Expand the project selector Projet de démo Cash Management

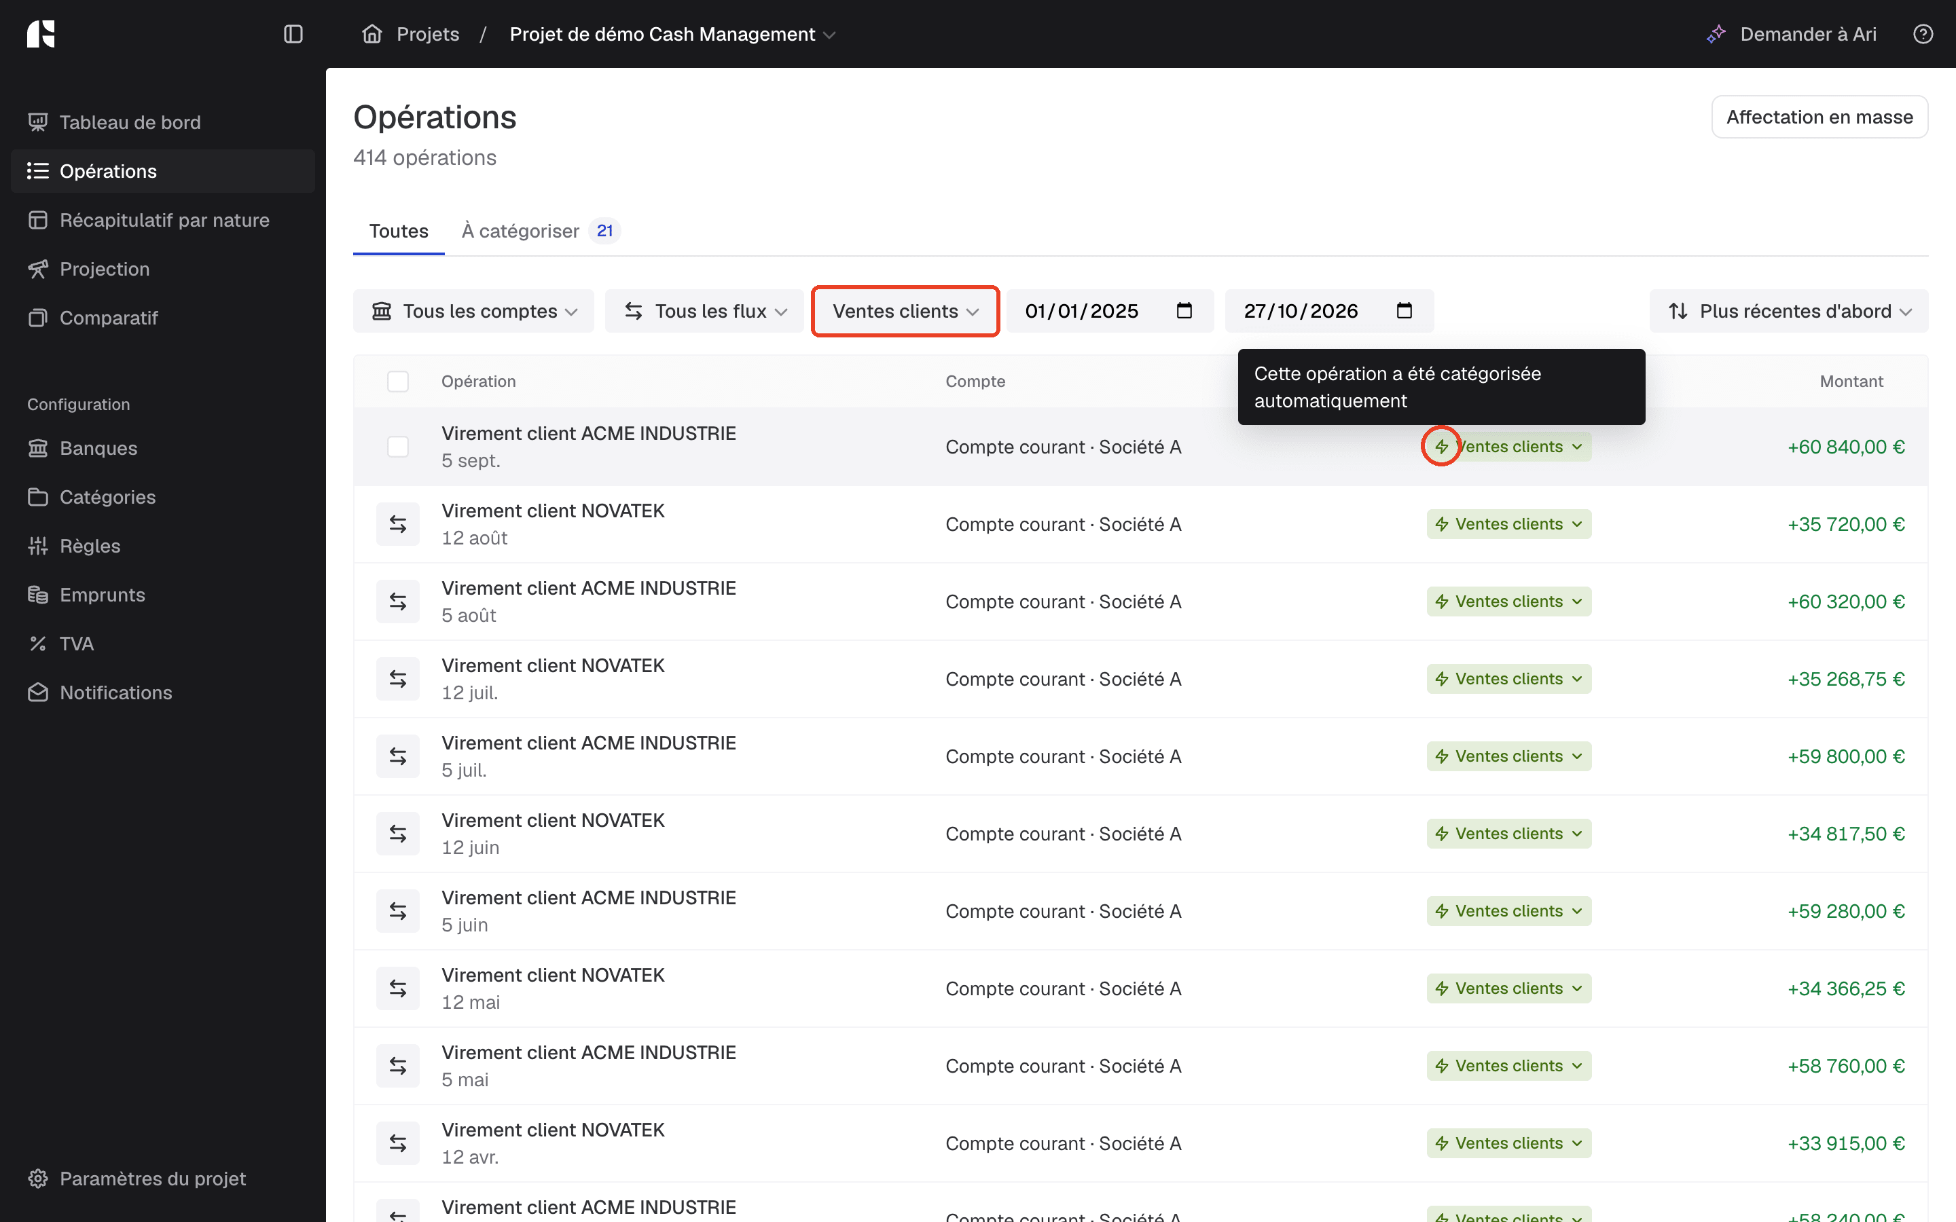click(x=672, y=34)
